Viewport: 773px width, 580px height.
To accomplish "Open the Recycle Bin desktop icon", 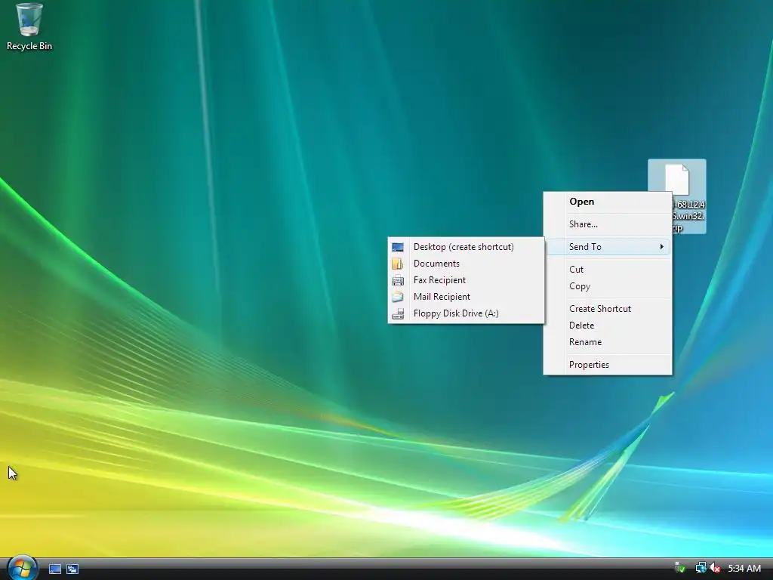I will tap(29, 26).
